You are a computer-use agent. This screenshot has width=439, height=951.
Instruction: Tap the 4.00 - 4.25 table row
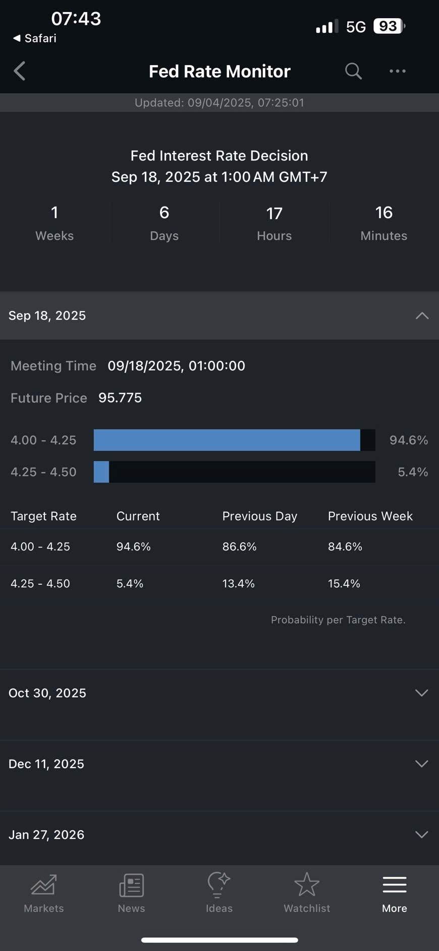[219, 546]
